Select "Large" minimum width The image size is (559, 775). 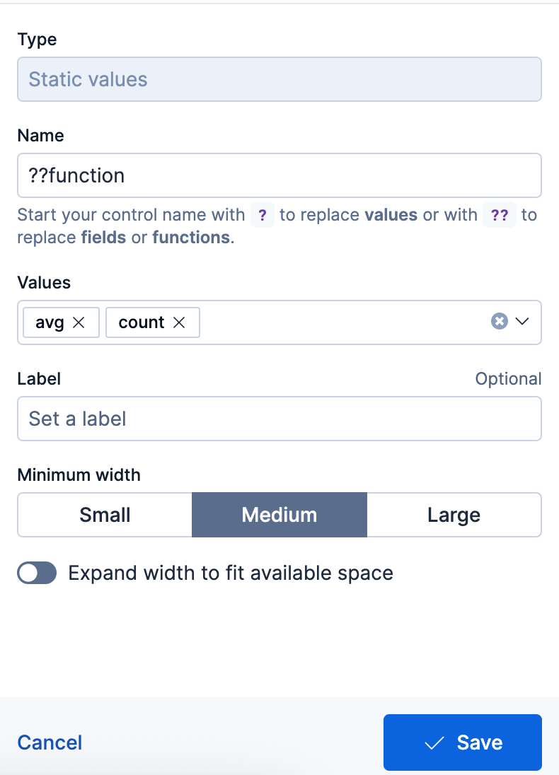coord(454,515)
